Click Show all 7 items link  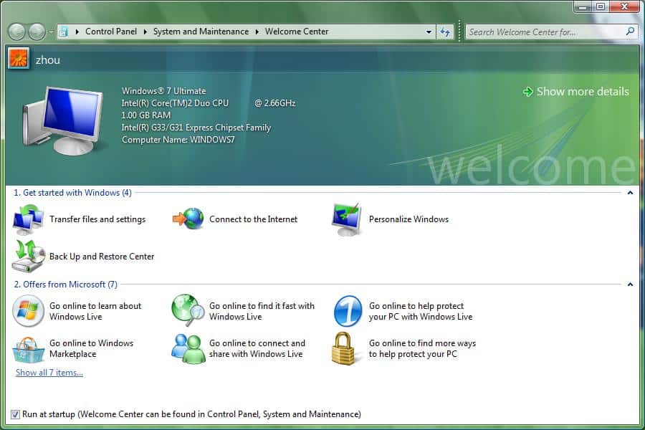[x=49, y=372]
